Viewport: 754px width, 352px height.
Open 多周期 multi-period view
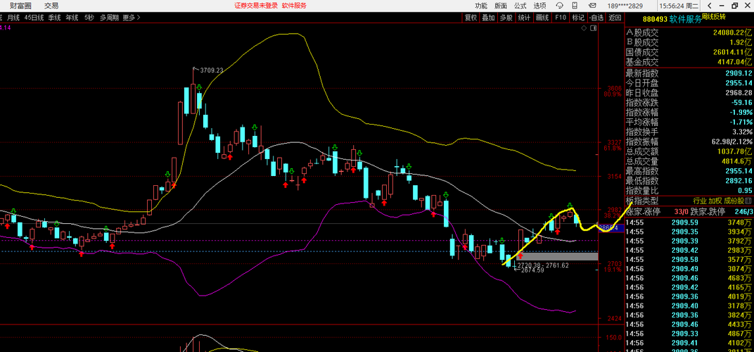pyautogui.click(x=109, y=18)
